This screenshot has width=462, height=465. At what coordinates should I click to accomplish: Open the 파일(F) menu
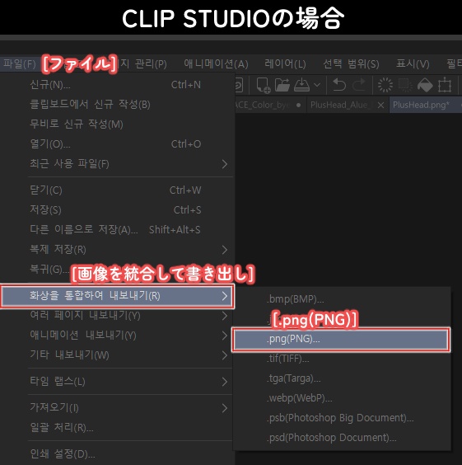coord(20,63)
